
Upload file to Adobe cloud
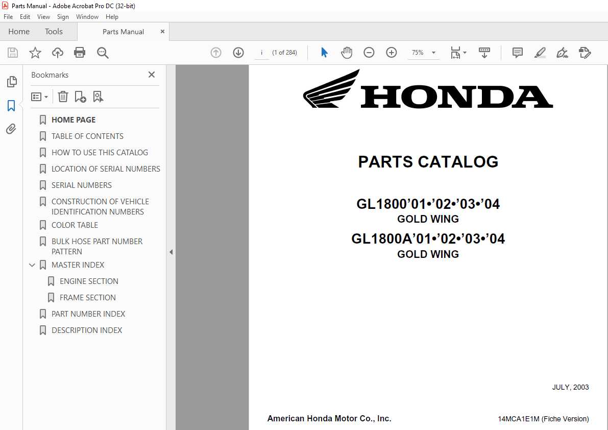pyautogui.click(x=57, y=52)
